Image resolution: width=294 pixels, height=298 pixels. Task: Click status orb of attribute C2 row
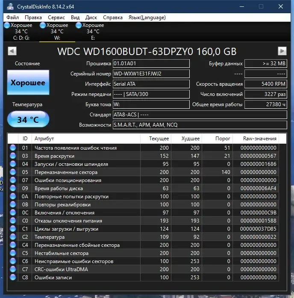[x=13, y=237]
